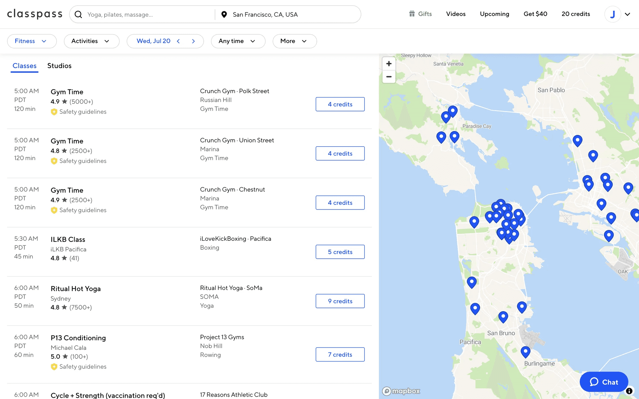This screenshot has width=639, height=399.
Task: Click the J profile avatar
Action: (x=612, y=14)
